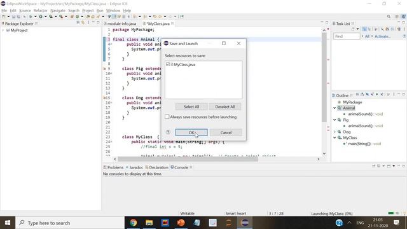Image resolution: width=407 pixels, height=229 pixels.
Task: Click the editor vertical scrollbar
Action: (324, 78)
